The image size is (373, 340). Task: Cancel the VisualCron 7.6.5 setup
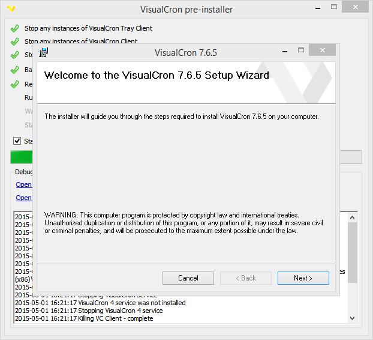click(x=188, y=278)
